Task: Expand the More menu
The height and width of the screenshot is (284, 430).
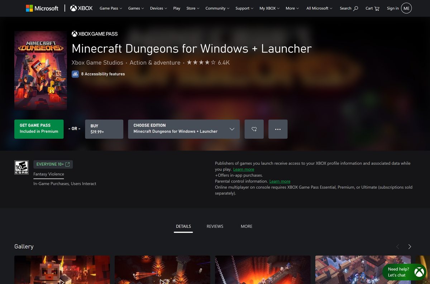Action: click(292, 8)
